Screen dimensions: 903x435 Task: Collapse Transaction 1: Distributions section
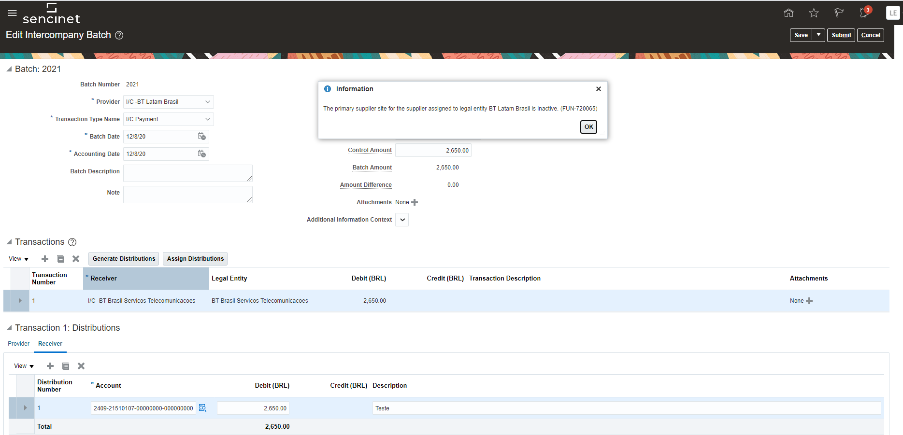point(9,328)
